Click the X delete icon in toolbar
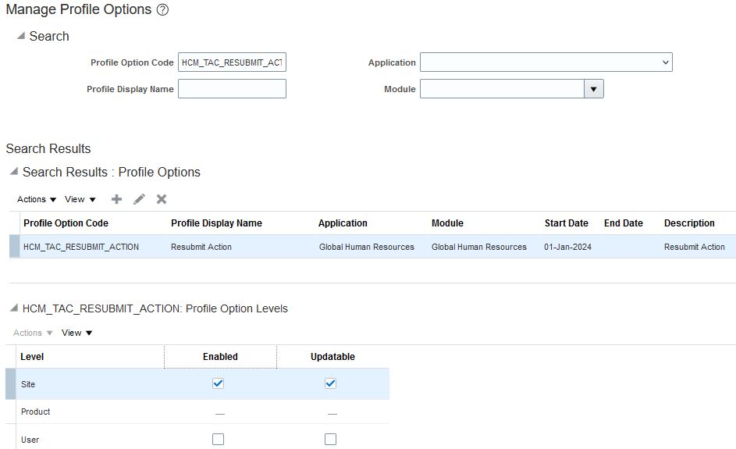 pyautogui.click(x=162, y=199)
